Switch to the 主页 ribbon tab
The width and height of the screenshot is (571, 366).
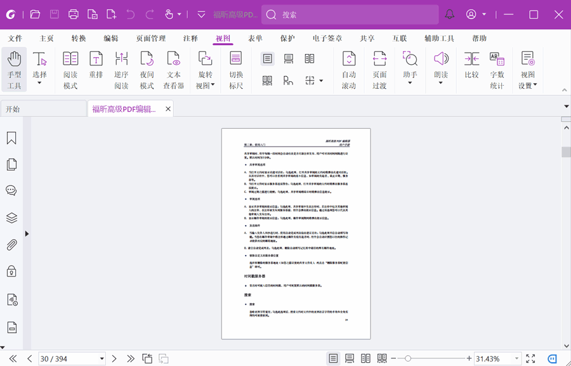tap(46, 38)
